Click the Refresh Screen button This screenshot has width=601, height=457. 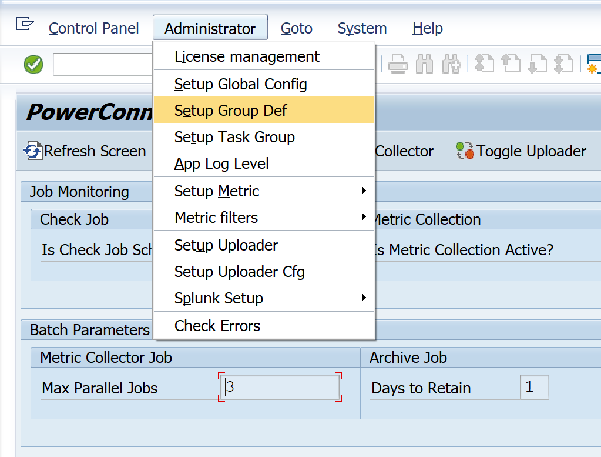(85, 151)
